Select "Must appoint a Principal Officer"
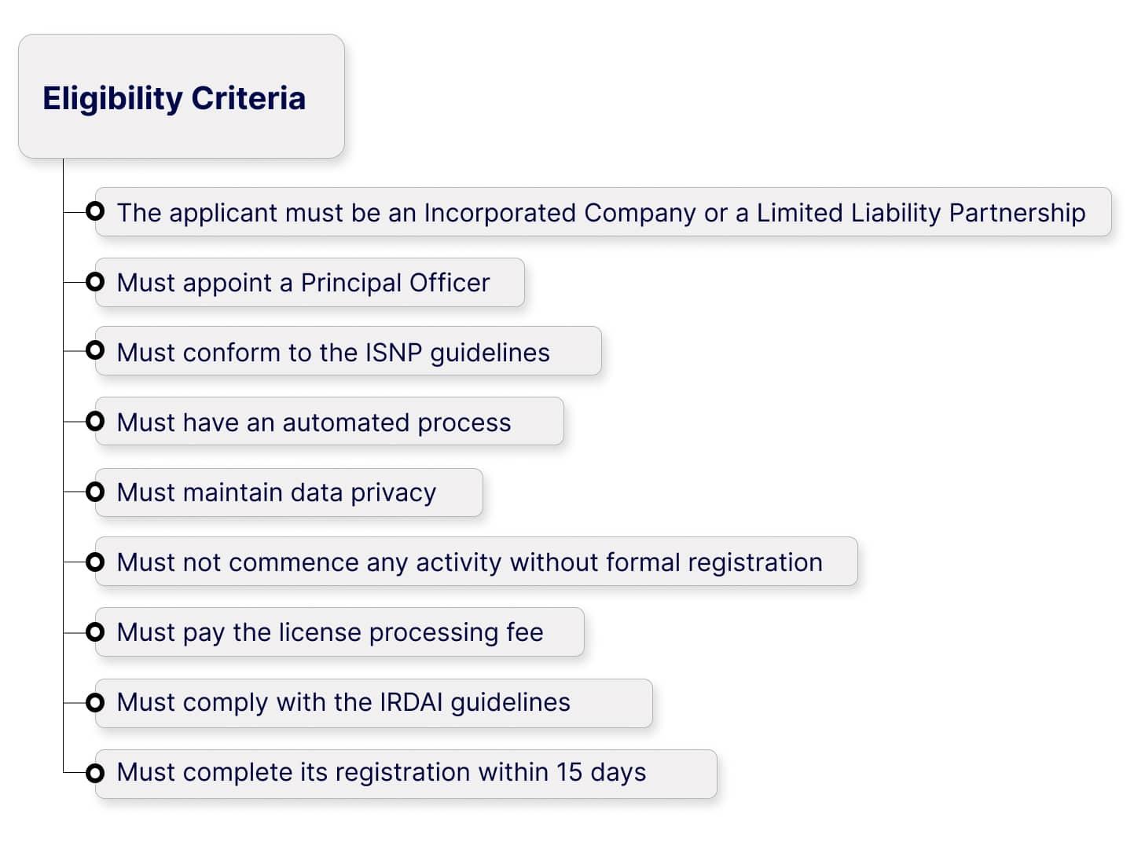 coord(303,283)
